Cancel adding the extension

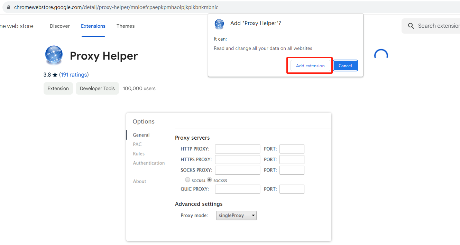345,65
